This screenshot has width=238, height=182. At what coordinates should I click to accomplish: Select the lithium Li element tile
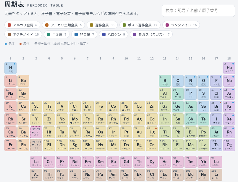10,81
